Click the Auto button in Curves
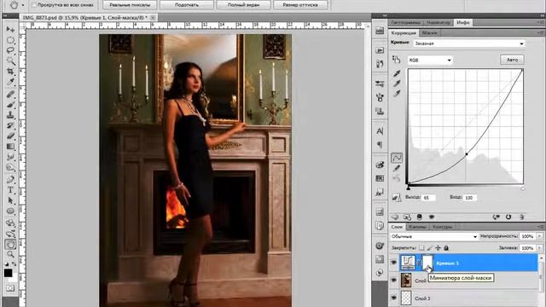 click(x=512, y=60)
